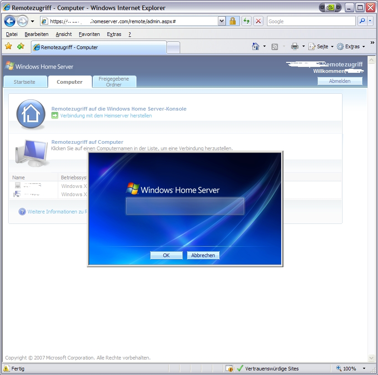Click the popup blocker status icon
This screenshot has width=378, height=375.
pyautogui.click(x=229, y=369)
